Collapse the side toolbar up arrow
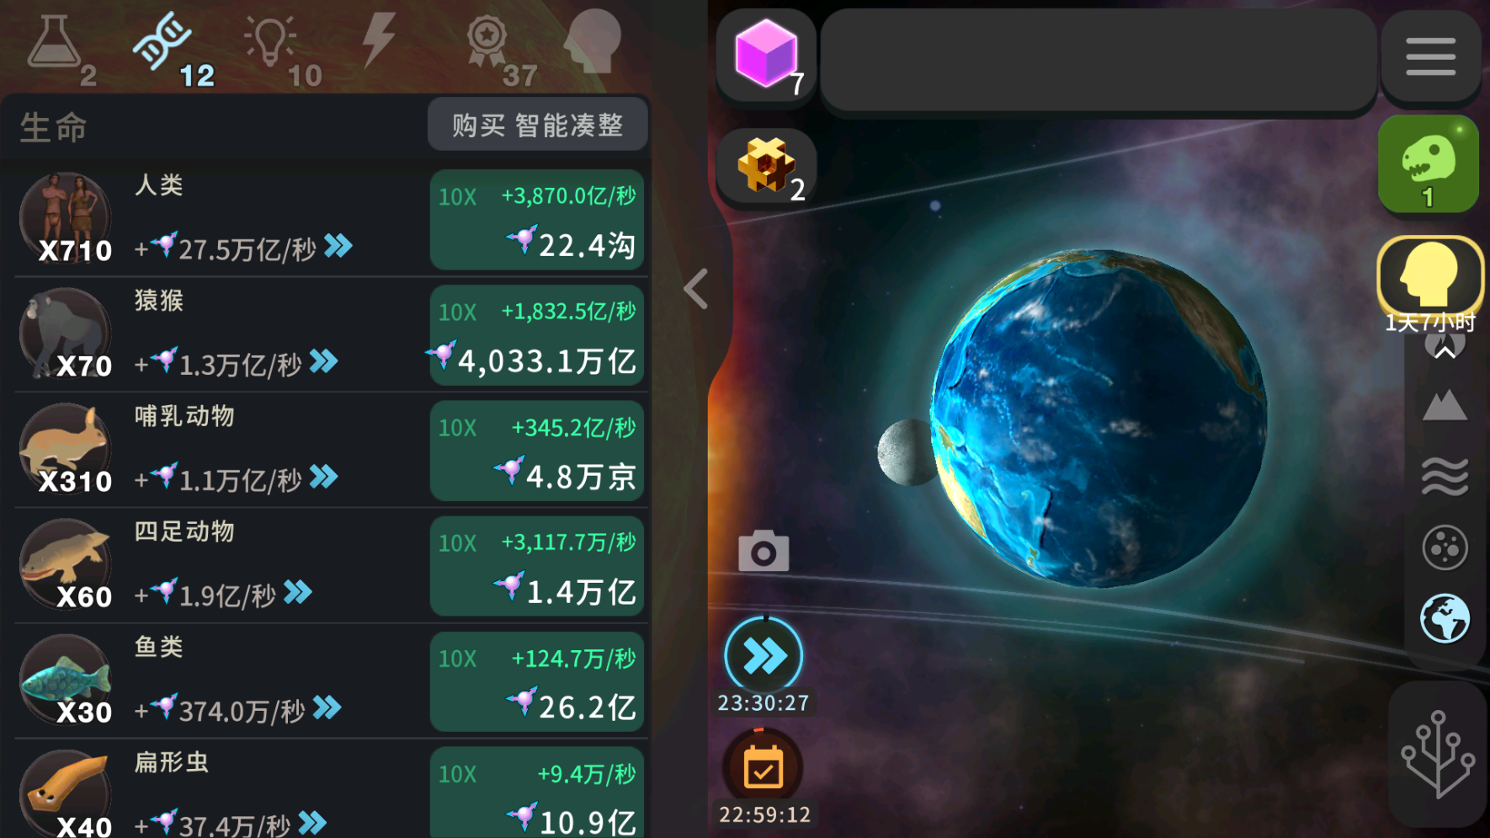The width and height of the screenshot is (1490, 838). click(1445, 350)
